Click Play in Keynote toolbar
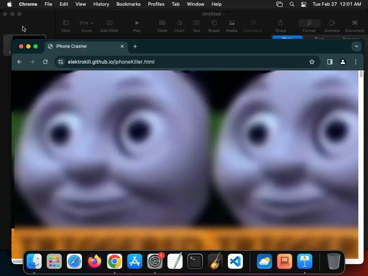Viewport: 368px width, 276px height. [x=137, y=26]
